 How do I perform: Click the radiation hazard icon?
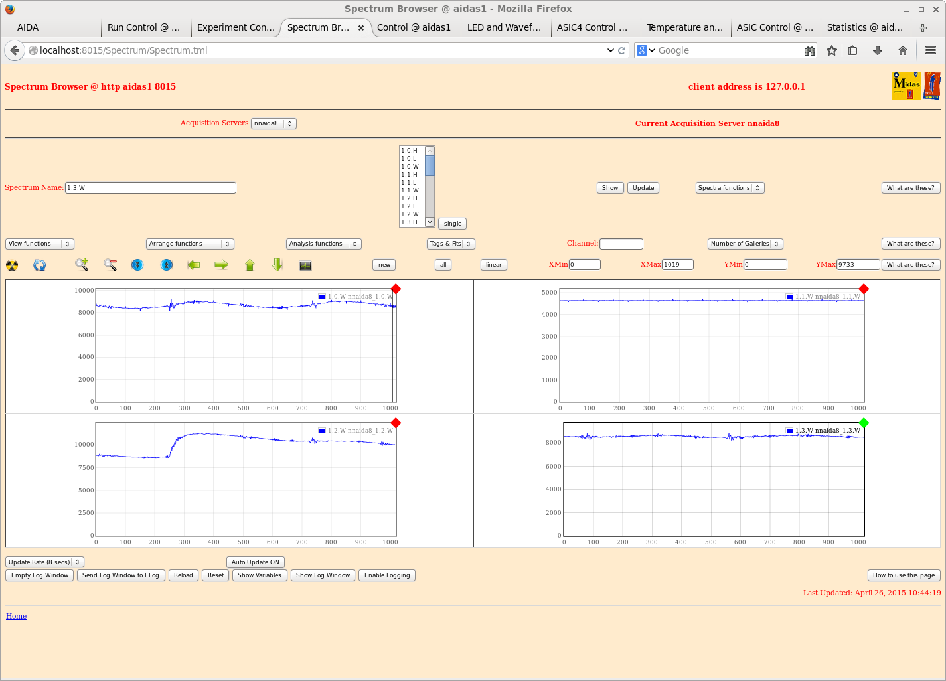coord(12,265)
